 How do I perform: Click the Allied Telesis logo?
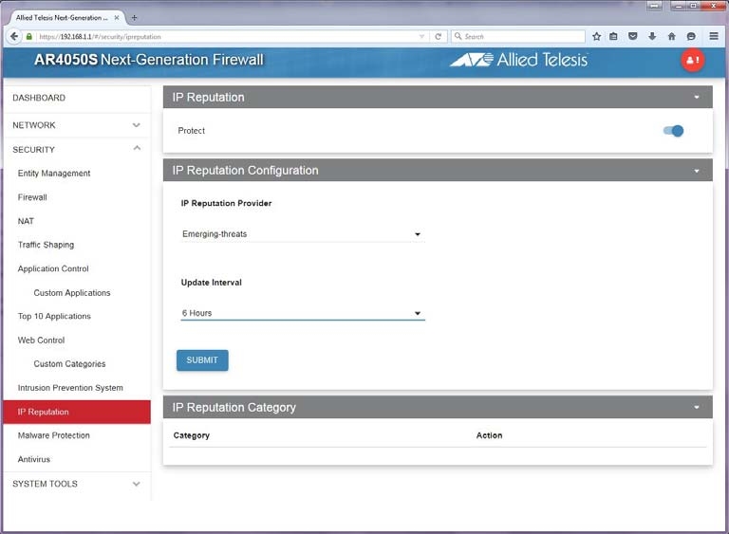(x=518, y=60)
